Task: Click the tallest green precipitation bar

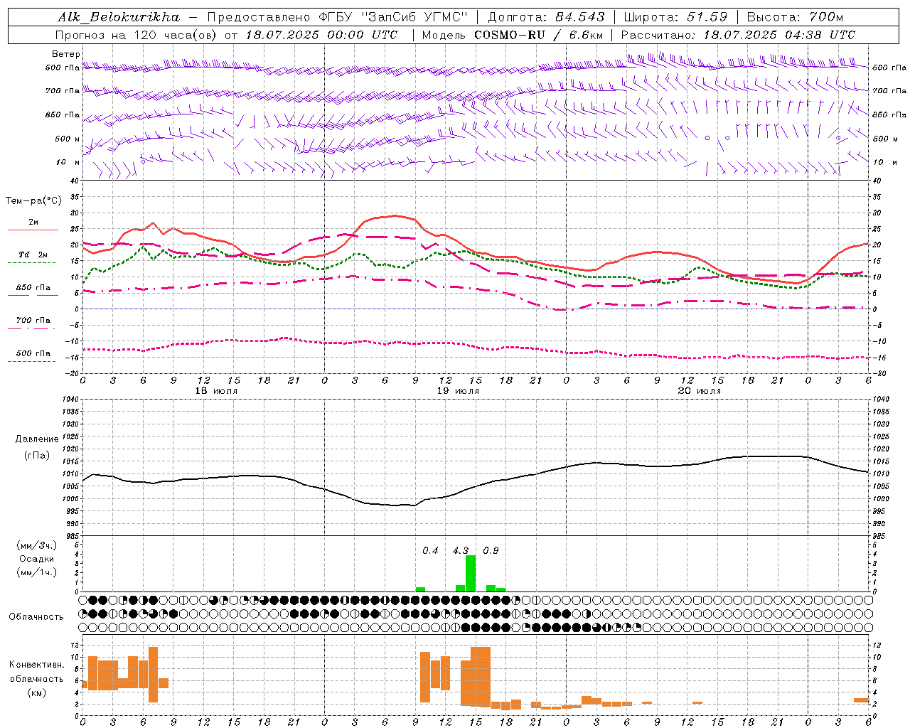Action: [x=471, y=574]
